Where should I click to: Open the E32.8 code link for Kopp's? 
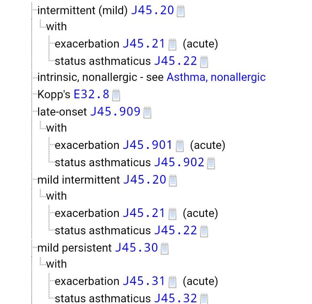click(x=91, y=94)
